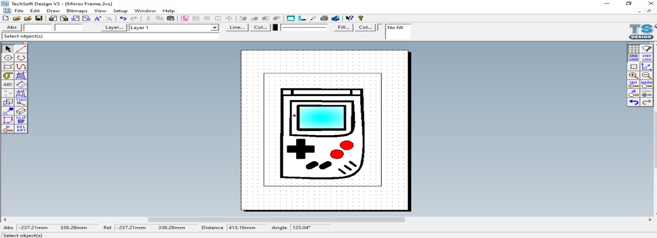
Task: Activate the dimension measuring tool
Action: (x=21, y=84)
